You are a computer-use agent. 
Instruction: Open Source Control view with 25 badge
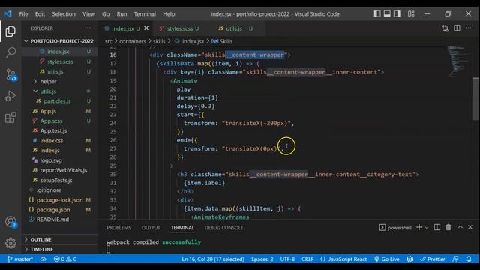click(11, 74)
